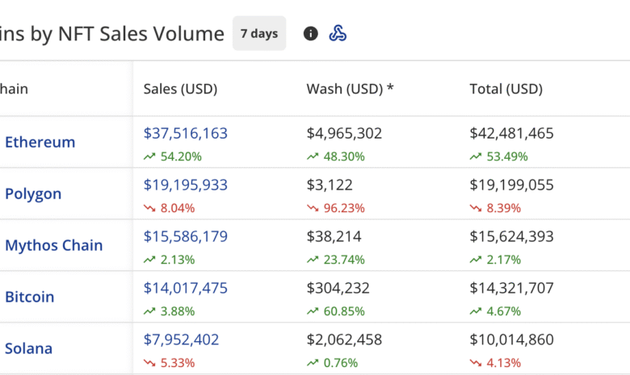Click Ethereum sales value $37,516,163

tap(186, 133)
